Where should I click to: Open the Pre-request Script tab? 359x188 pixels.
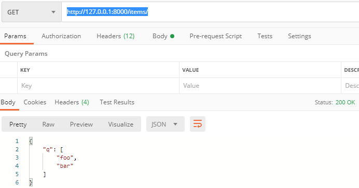pos(216,36)
